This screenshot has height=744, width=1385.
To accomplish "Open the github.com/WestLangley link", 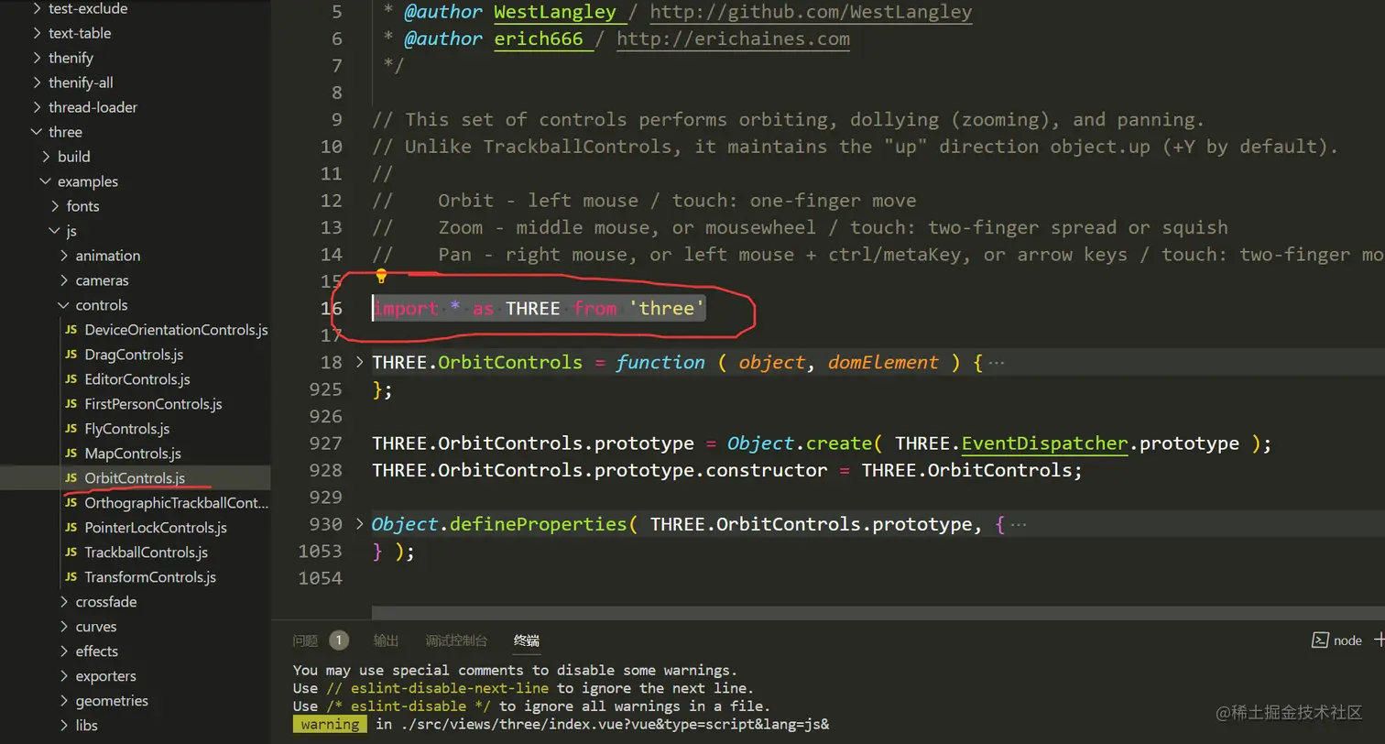I will tap(811, 13).
